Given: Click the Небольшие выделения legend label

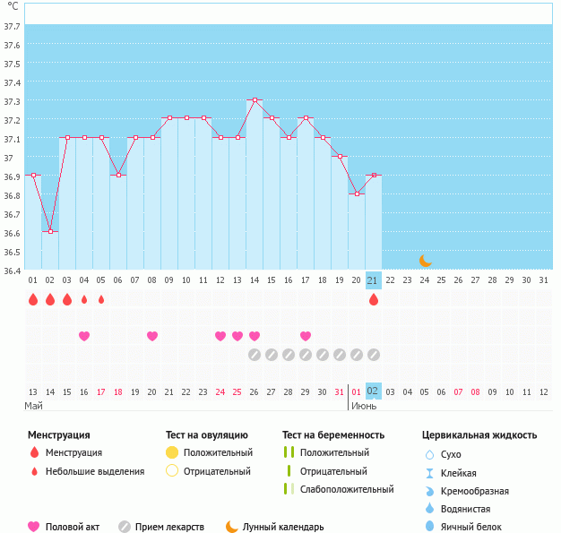Looking at the screenshot, I should pos(94,471).
